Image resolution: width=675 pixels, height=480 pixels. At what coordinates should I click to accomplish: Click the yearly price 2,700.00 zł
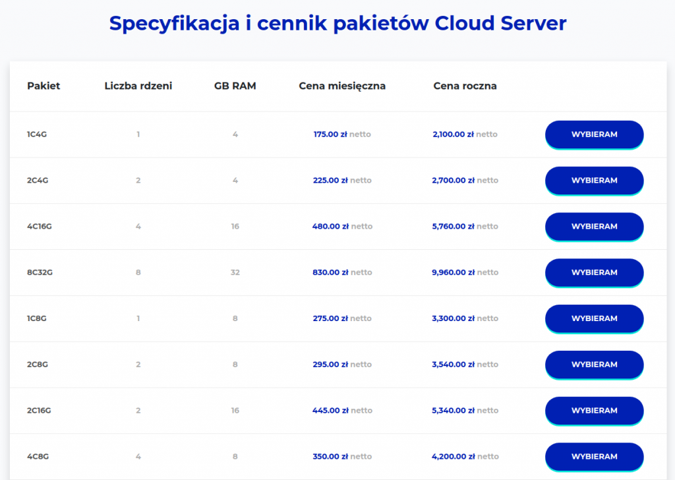[454, 181]
